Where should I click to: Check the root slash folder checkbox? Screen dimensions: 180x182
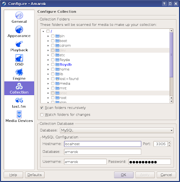point(48,31)
